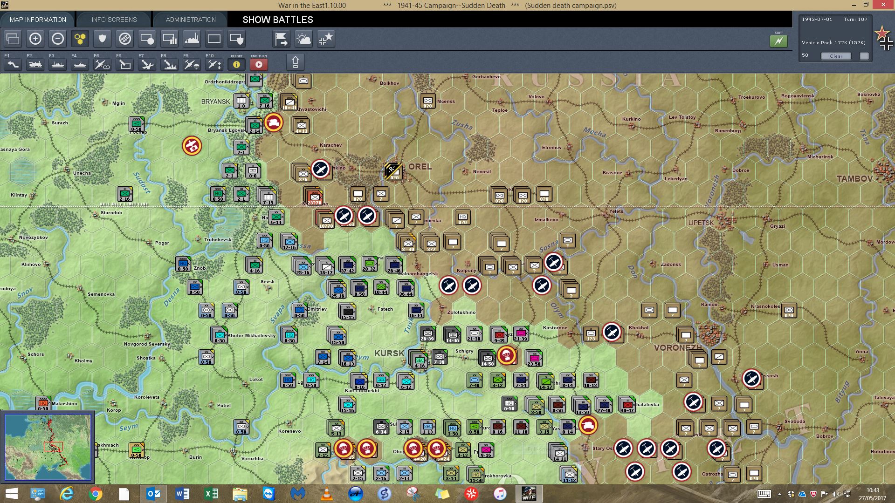The height and width of the screenshot is (503, 895).
Task: Select F2 rail move locomotive icon
Action: tap(35, 64)
